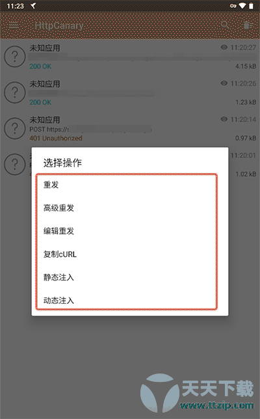Toggle eye icon beside 11:20:27

pyautogui.click(x=224, y=47)
